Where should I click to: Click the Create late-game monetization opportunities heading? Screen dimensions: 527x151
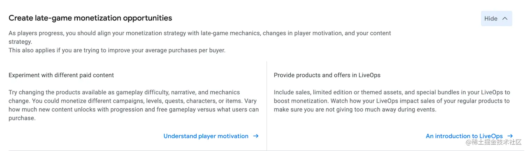[90, 18]
